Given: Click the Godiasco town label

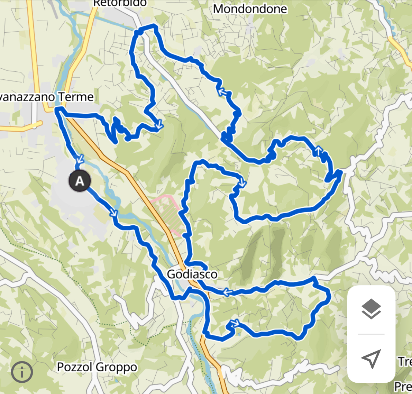Looking at the screenshot, I should click(192, 274).
